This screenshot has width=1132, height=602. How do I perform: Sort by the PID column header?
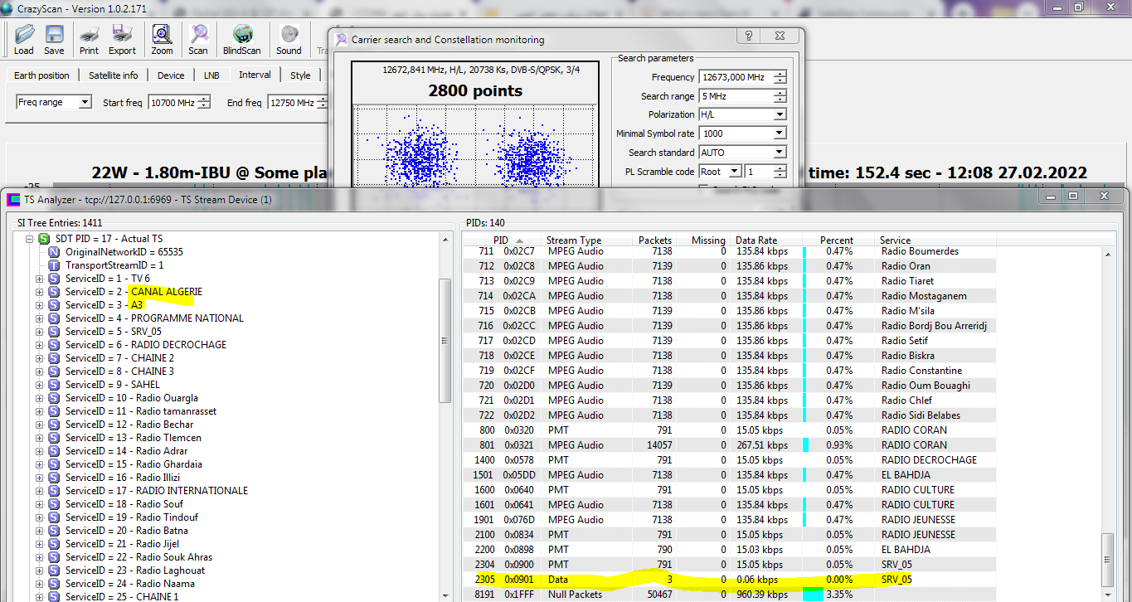click(500, 240)
